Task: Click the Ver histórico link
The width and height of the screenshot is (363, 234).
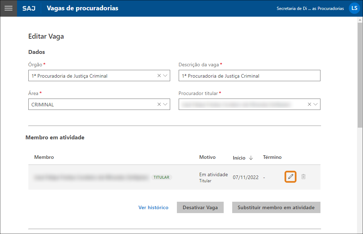Action: [153, 207]
